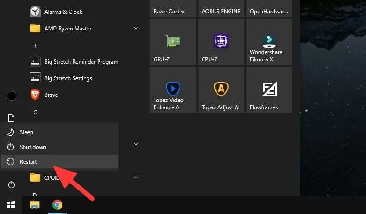Open the user account avatar
Viewport: 366px width, 214px height.
point(12,96)
